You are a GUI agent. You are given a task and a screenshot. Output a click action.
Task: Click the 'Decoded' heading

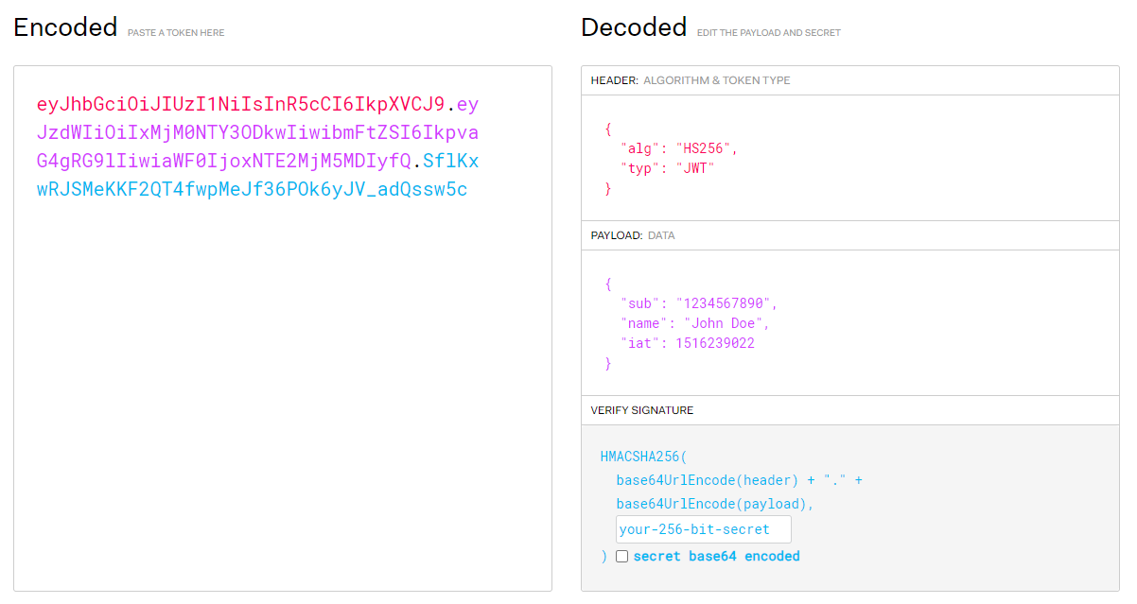pos(634,27)
